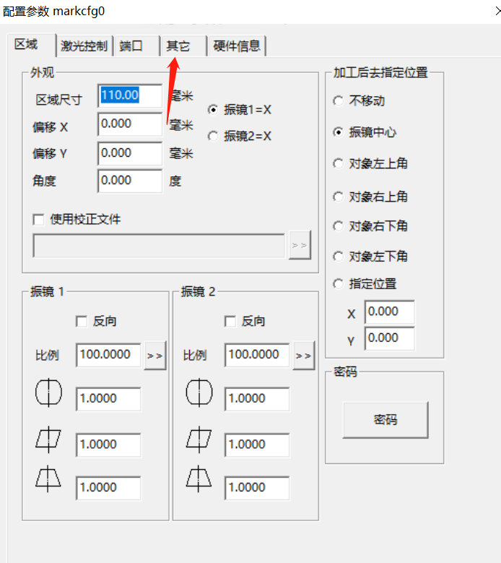Edit 振镜 2 barrel distortion value field
501x563 pixels.
(257, 398)
